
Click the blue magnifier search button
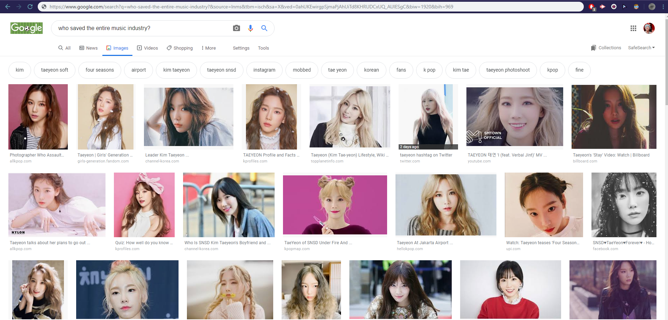(264, 28)
